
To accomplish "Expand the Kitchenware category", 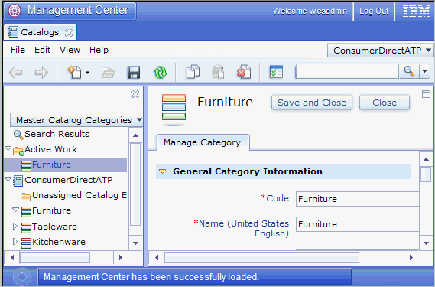I will coord(15,241).
